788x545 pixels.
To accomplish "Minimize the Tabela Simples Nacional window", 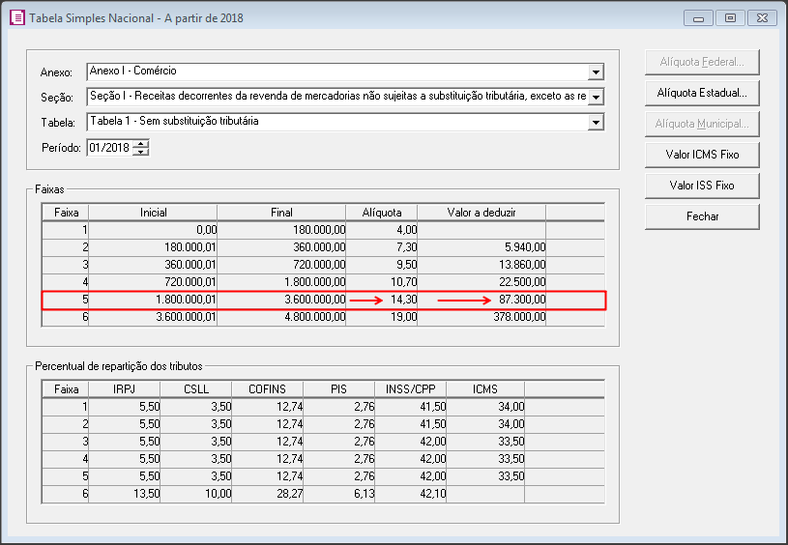I will [x=698, y=18].
